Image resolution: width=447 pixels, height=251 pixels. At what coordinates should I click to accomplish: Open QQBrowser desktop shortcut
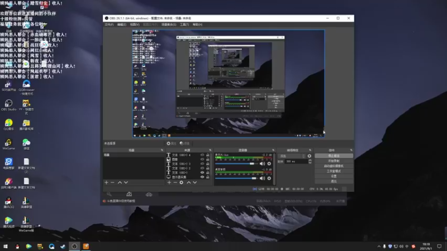point(26,88)
